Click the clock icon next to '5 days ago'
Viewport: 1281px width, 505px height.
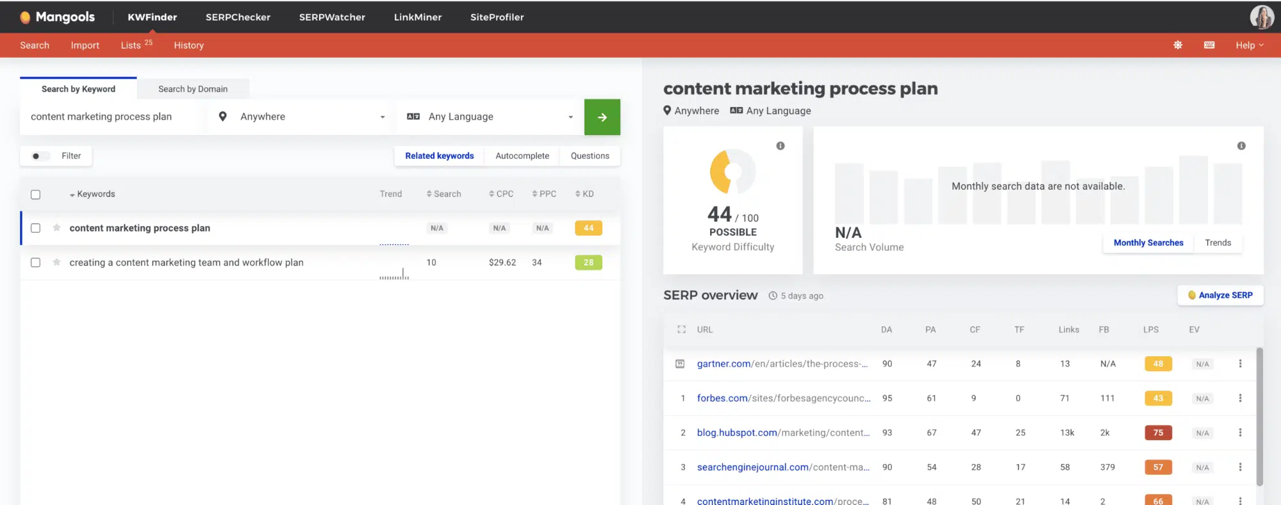pyautogui.click(x=773, y=296)
